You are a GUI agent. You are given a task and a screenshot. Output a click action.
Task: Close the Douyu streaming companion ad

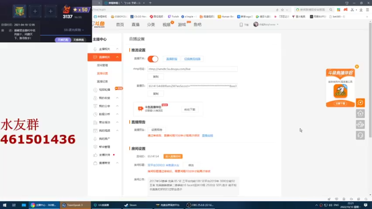click(357, 66)
